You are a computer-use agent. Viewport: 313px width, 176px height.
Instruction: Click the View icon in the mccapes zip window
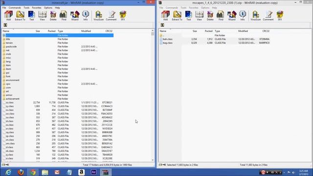[200, 16]
